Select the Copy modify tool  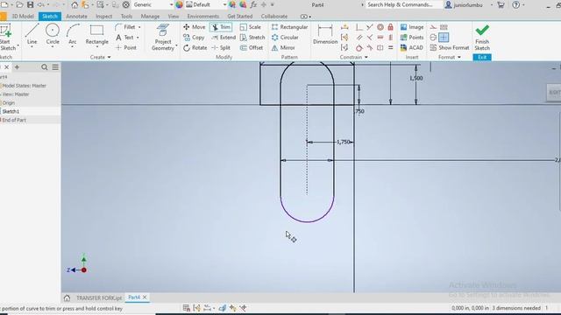194,38
